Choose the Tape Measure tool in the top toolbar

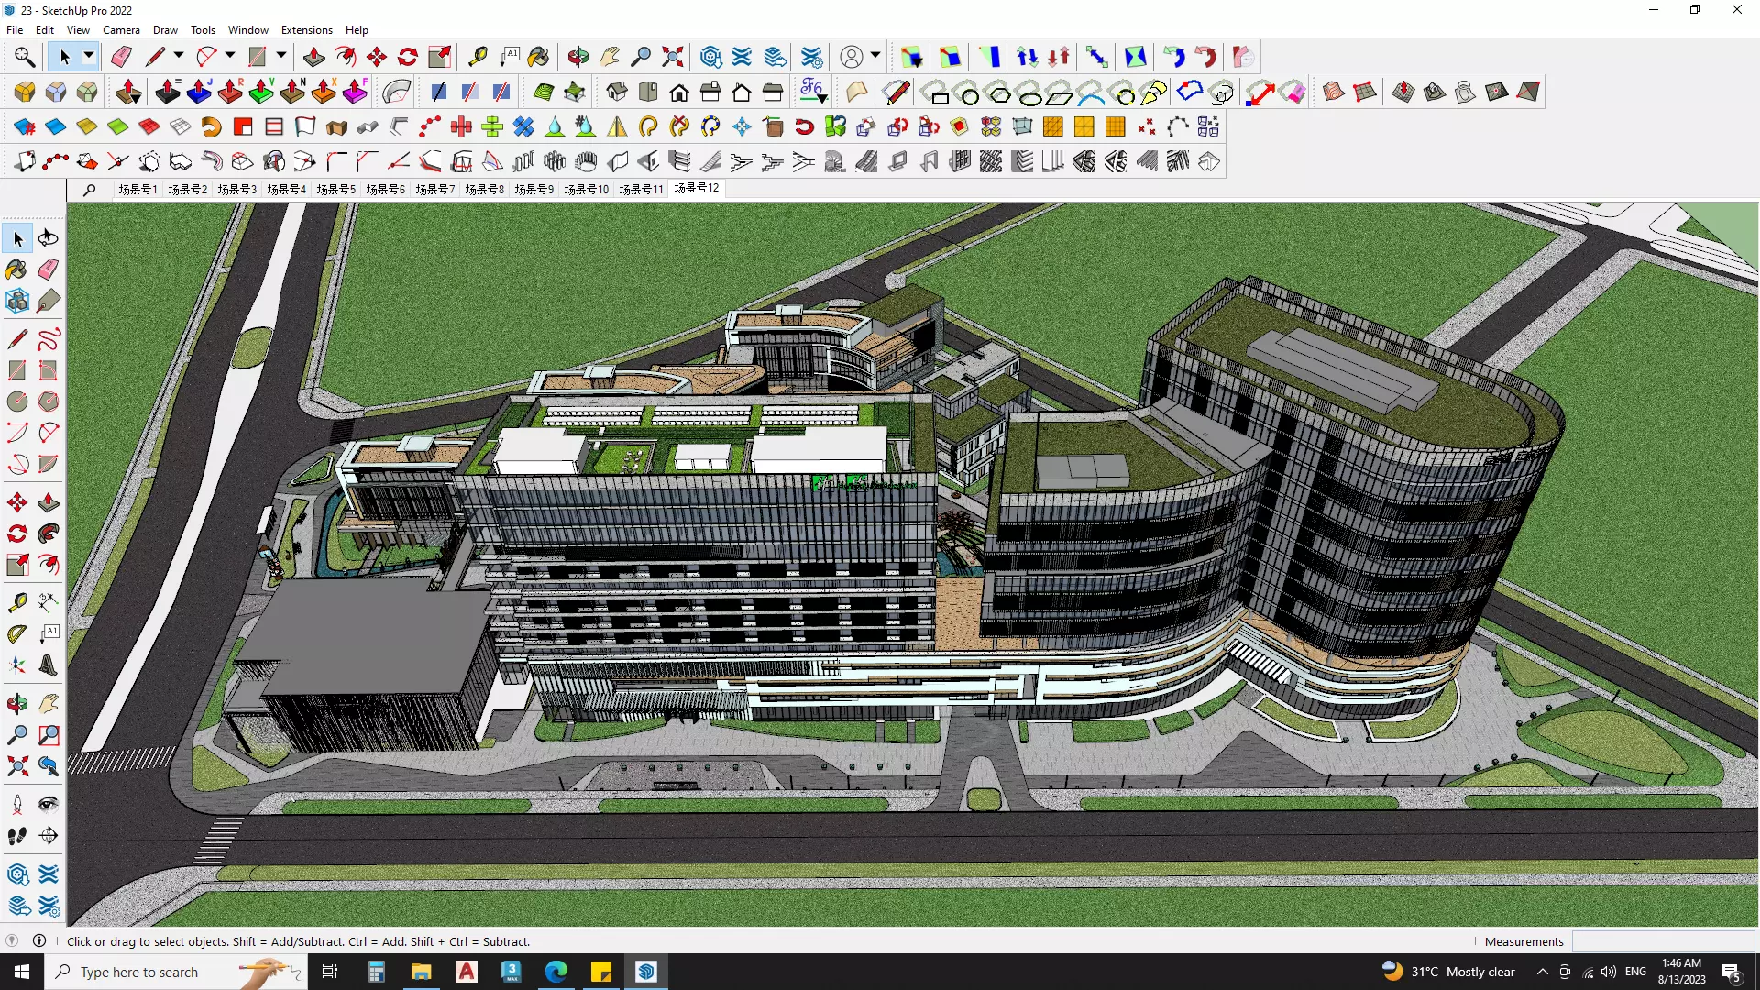click(x=478, y=57)
